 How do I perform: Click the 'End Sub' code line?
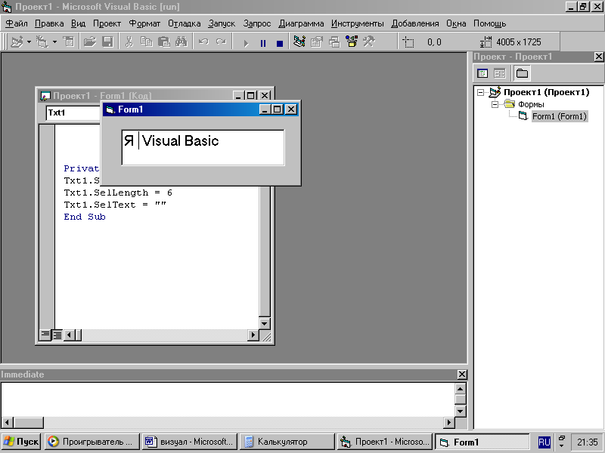[85, 217]
